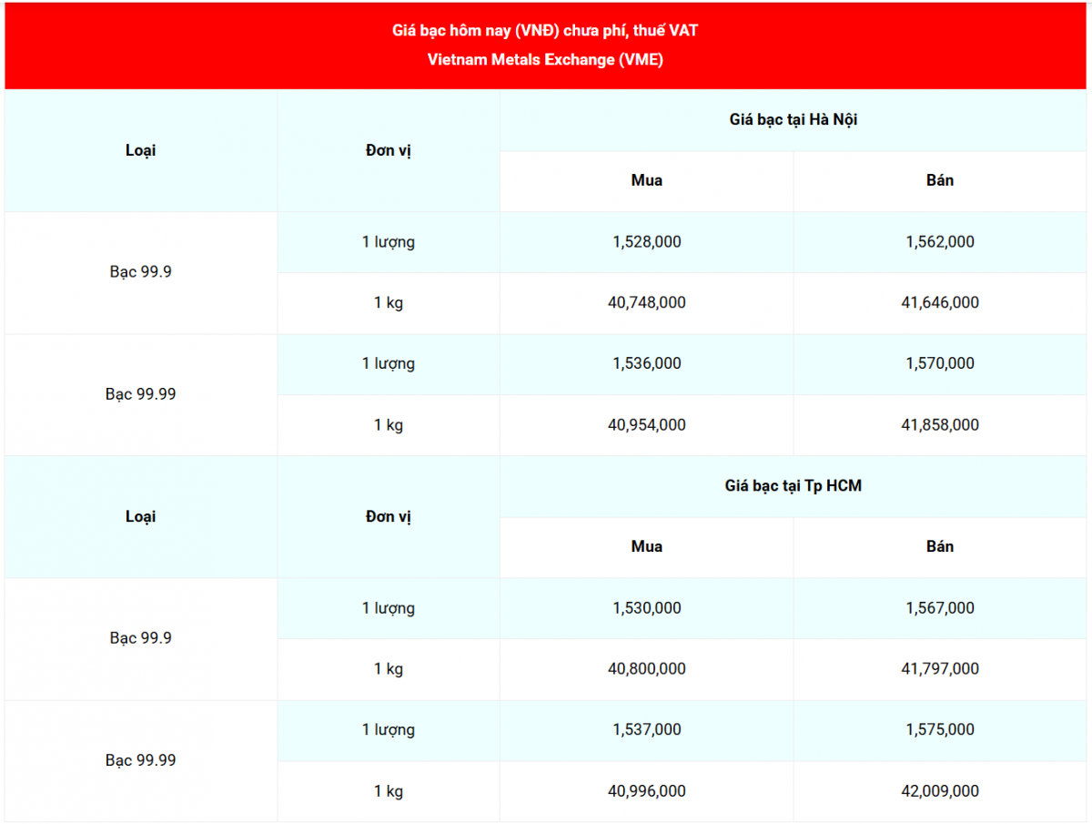This screenshot has width=1092, height=824.
Task: Select Hà Nội Bạc 99.99 buy price 1,536,000
Action: pos(646,364)
